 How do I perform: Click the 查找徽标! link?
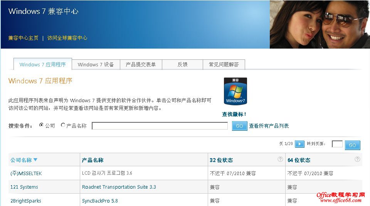234,114
